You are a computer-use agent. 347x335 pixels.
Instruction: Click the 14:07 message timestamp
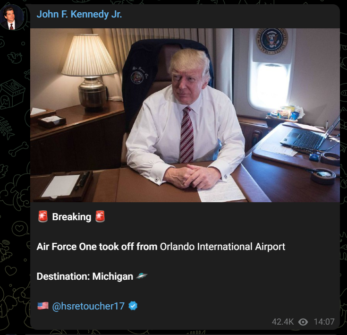324,322
